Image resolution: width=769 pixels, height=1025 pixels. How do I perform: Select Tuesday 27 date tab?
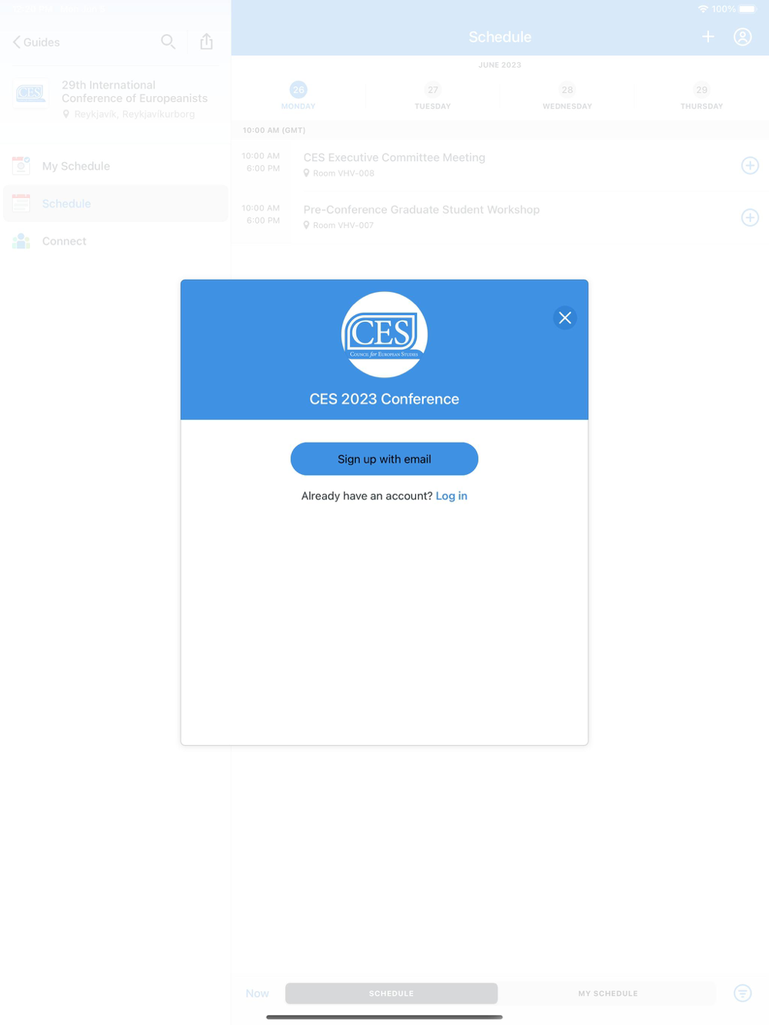pos(433,96)
